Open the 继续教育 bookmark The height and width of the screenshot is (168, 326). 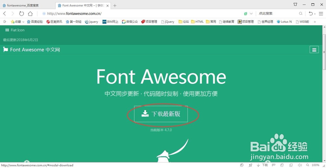pyautogui.click(x=227, y=21)
